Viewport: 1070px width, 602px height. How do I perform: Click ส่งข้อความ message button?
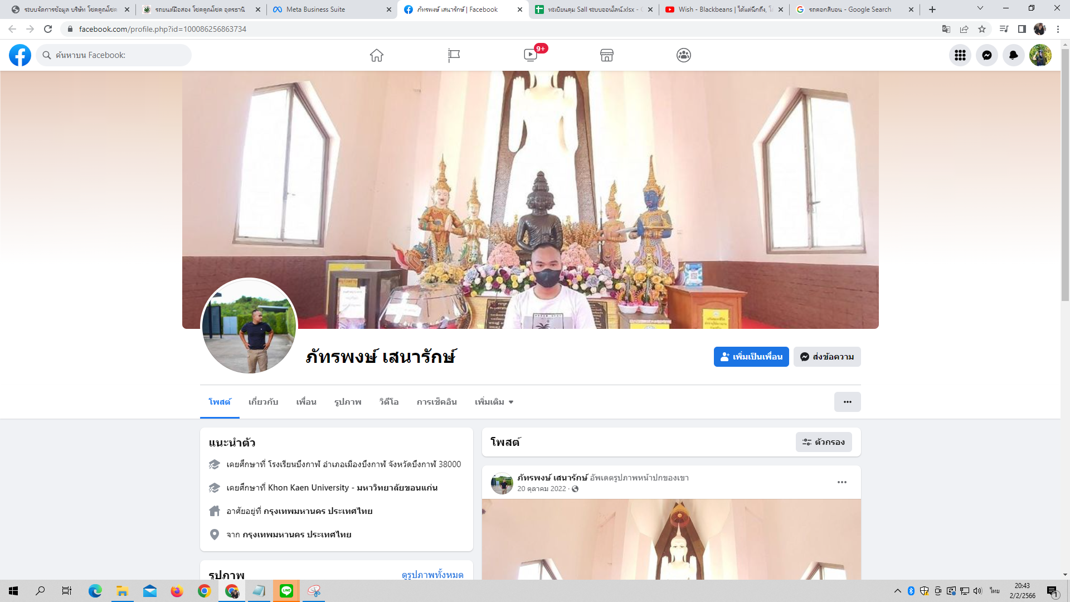click(x=827, y=357)
